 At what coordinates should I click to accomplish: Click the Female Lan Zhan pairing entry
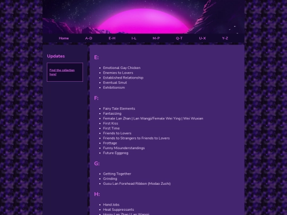[153, 118]
